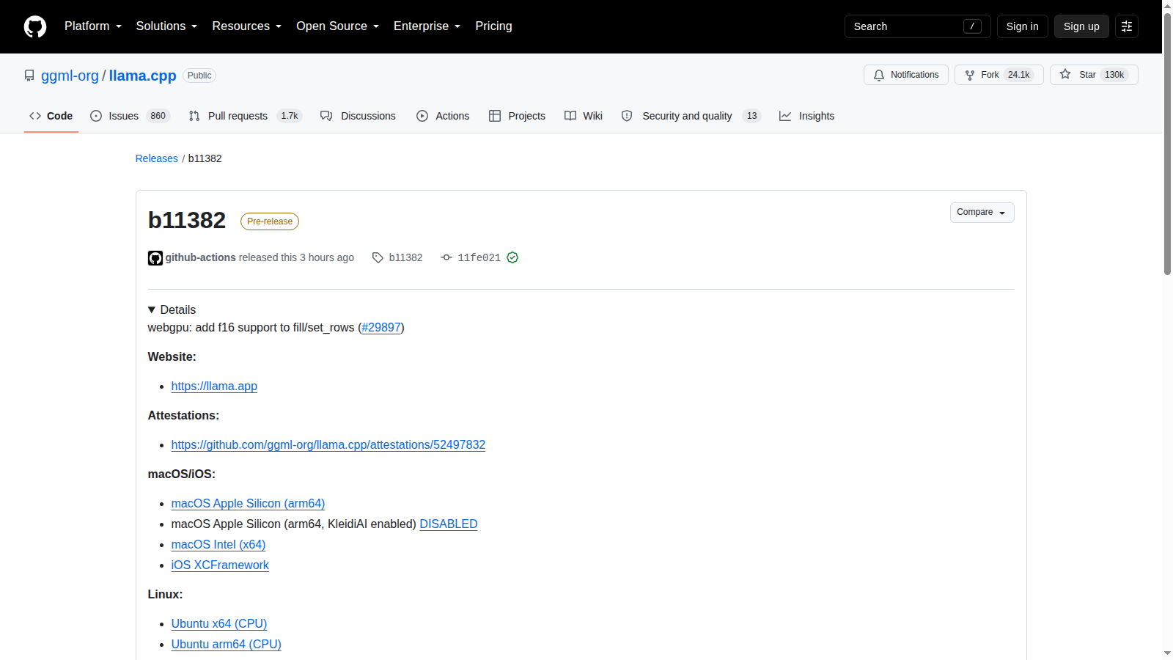Open the Wiki tab
1173x660 pixels.
click(584, 116)
